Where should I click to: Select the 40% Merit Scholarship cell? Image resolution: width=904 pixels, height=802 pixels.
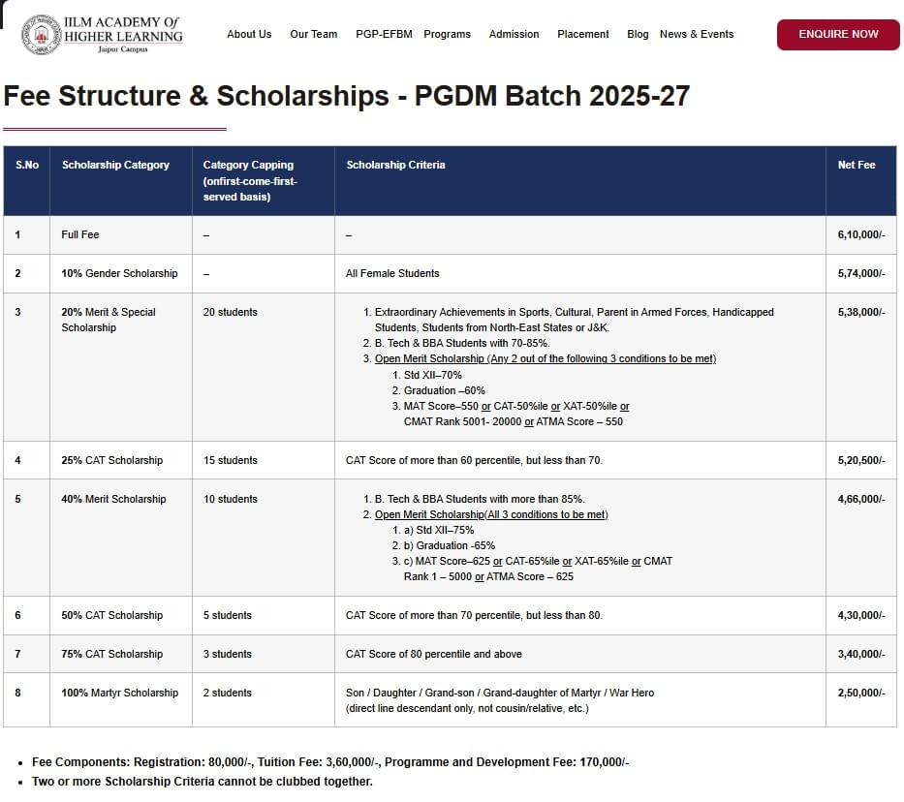(x=113, y=499)
